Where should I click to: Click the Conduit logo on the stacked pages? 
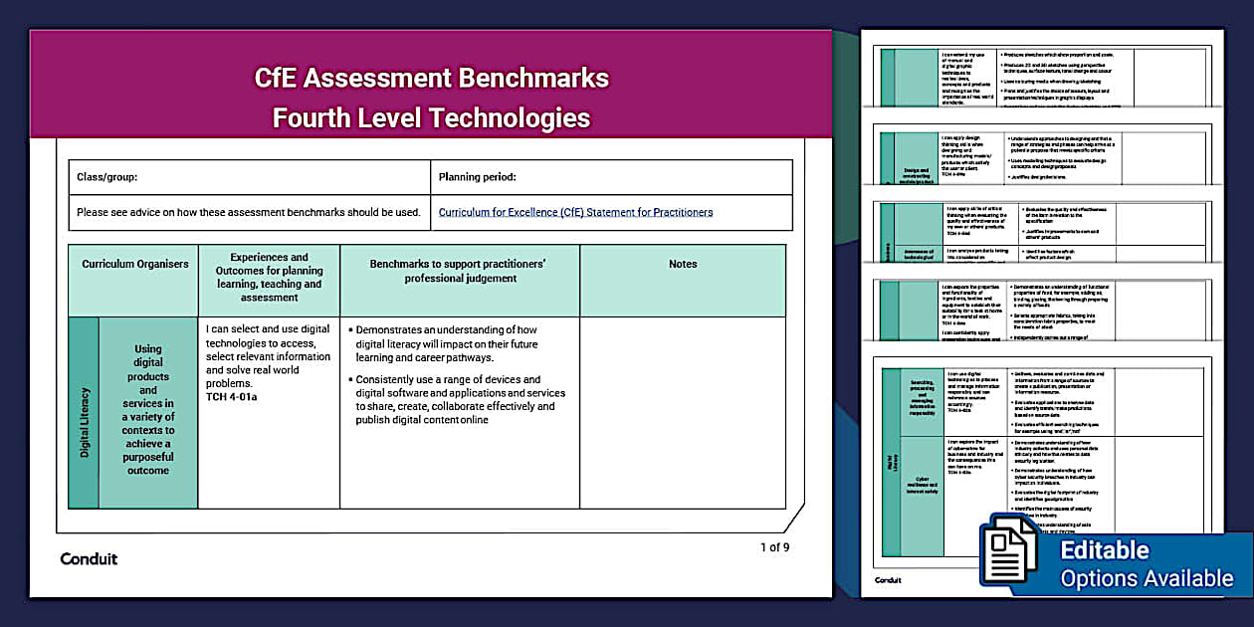pyautogui.click(x=887, y=579)
